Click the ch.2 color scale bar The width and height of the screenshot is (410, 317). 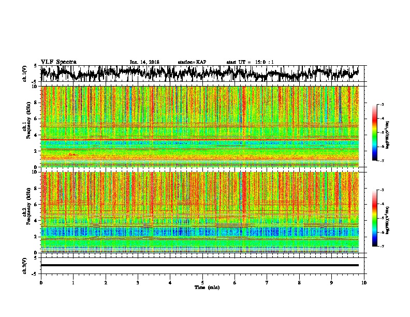374,218
